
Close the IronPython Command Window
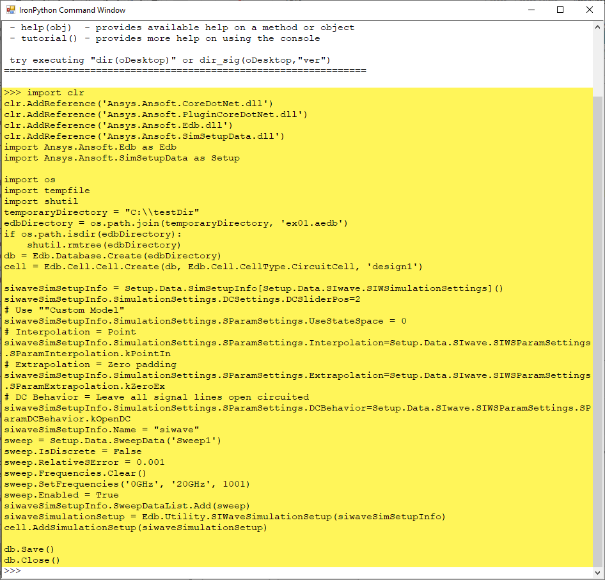pos(590,10)
